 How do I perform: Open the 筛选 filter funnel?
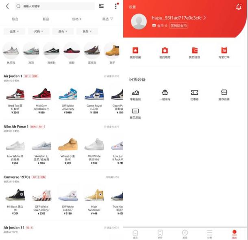tap(108, 19)
